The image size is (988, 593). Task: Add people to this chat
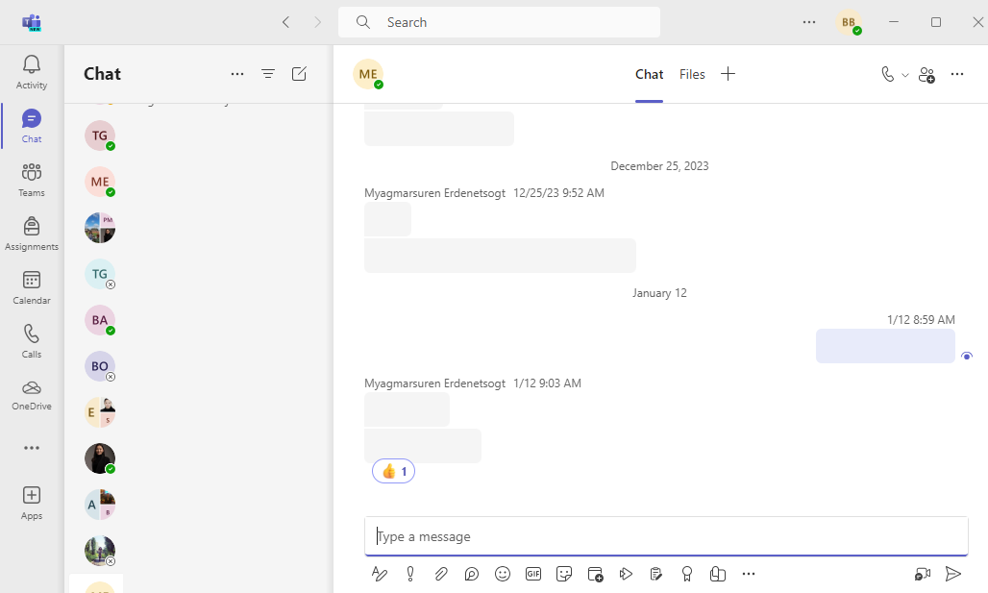(x=926, y=74)
